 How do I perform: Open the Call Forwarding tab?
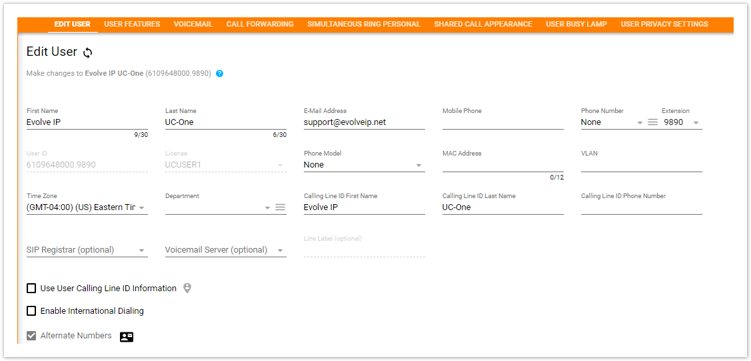point(260,24)
